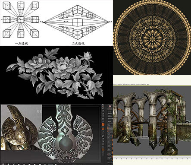Click the small orange Local button under Persp
Screen dimensions: 191x165
tap(103, 129)
